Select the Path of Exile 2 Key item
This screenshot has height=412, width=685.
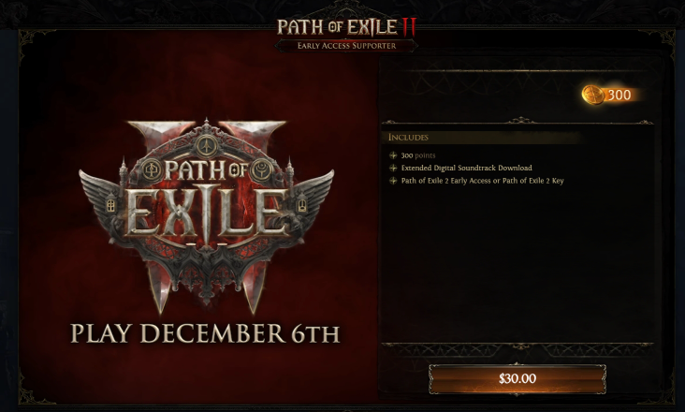(482, 181)
